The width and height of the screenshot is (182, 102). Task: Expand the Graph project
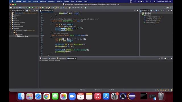click(10, 19)
